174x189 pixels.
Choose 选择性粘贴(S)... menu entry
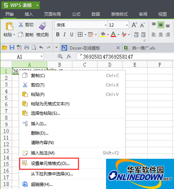pos(72,113)
